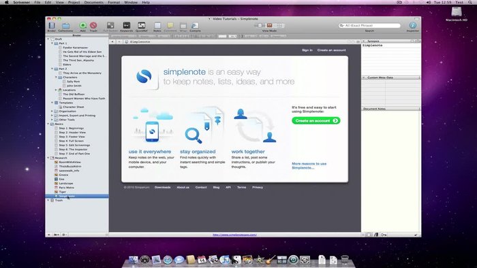Image resolution: width=477 pixels, height=268 pixels.
Task: Select the corkboard view mode button
Action: pos(270,25)
